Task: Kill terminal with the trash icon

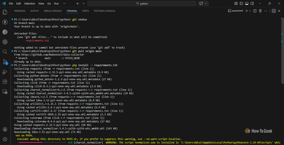Action: click(x=260, y=11)
